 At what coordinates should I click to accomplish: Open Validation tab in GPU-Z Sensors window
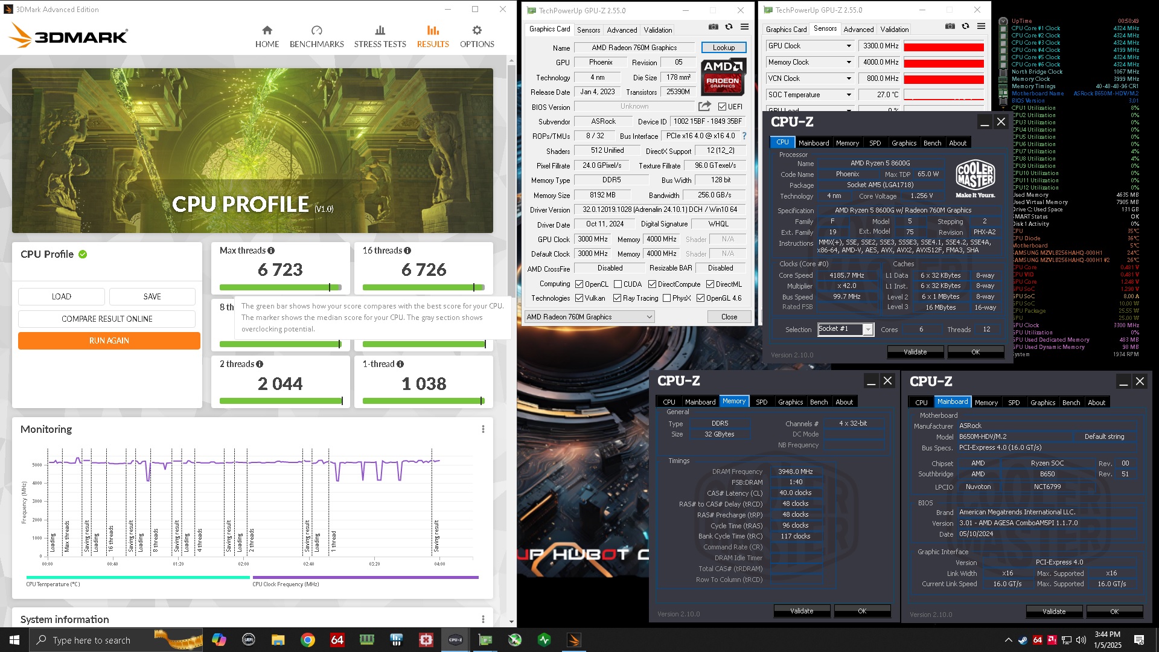click(894, 29)
